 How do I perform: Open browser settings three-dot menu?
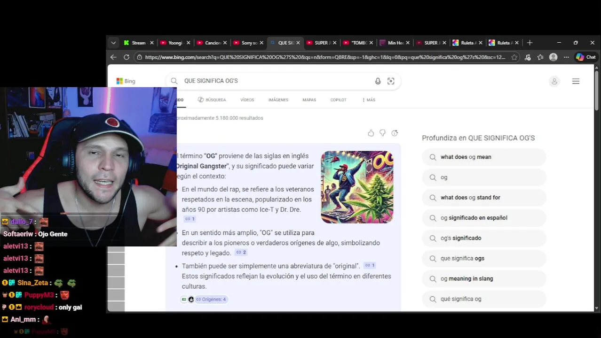pos(566,57)
